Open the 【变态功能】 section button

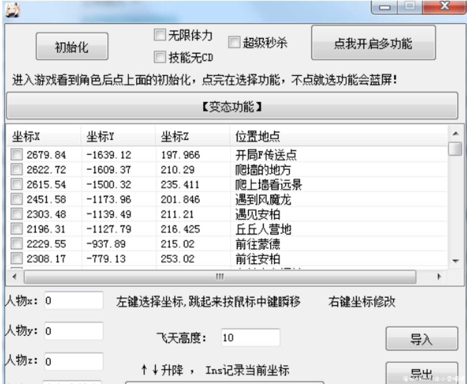[232, 106]
